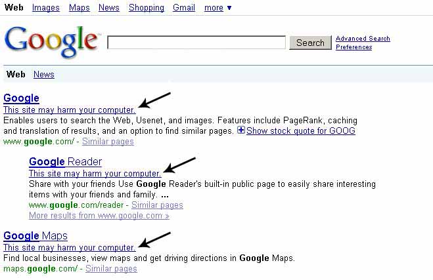Open the Images tab
433x280 pixels.
point(45,8)
